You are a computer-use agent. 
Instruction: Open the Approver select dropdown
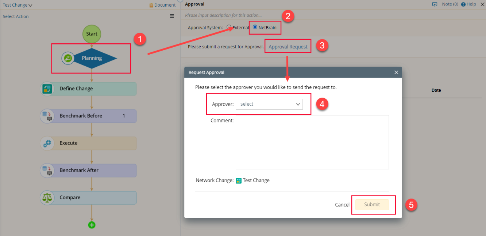[269, 104]
